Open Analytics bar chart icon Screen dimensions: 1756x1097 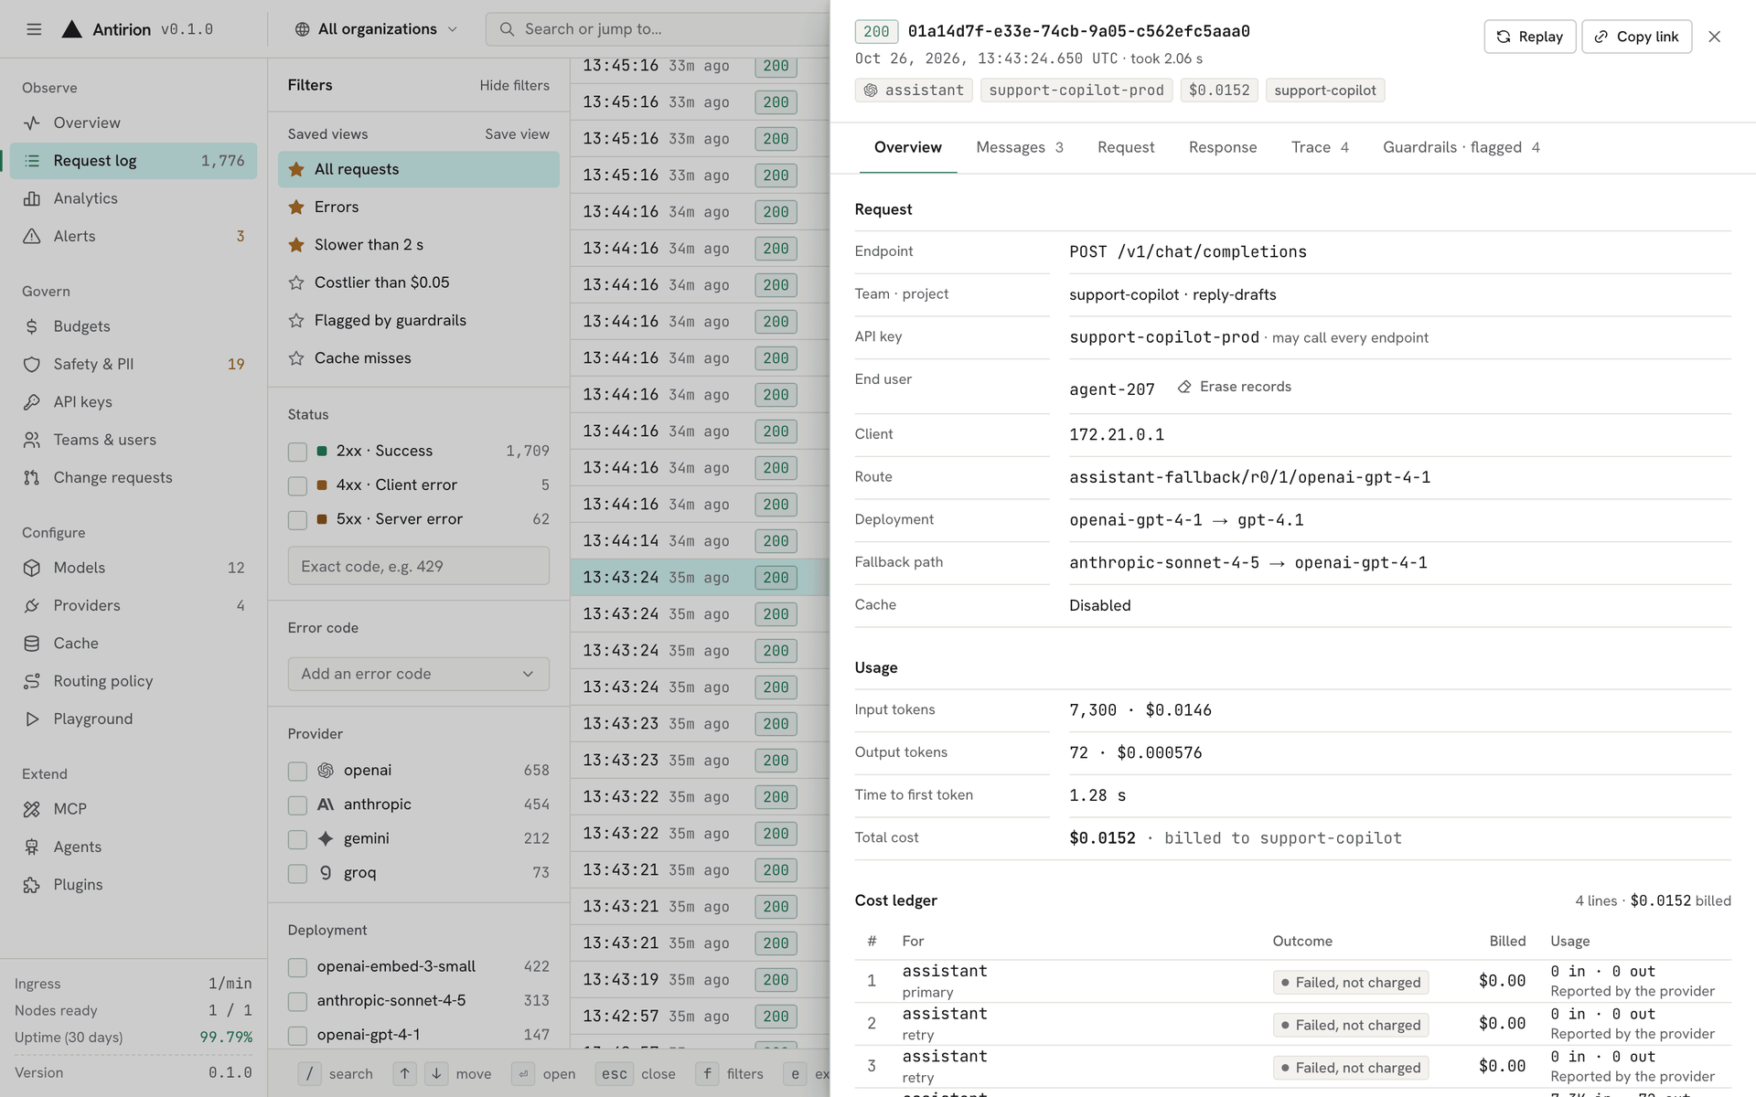pos(32,198)
